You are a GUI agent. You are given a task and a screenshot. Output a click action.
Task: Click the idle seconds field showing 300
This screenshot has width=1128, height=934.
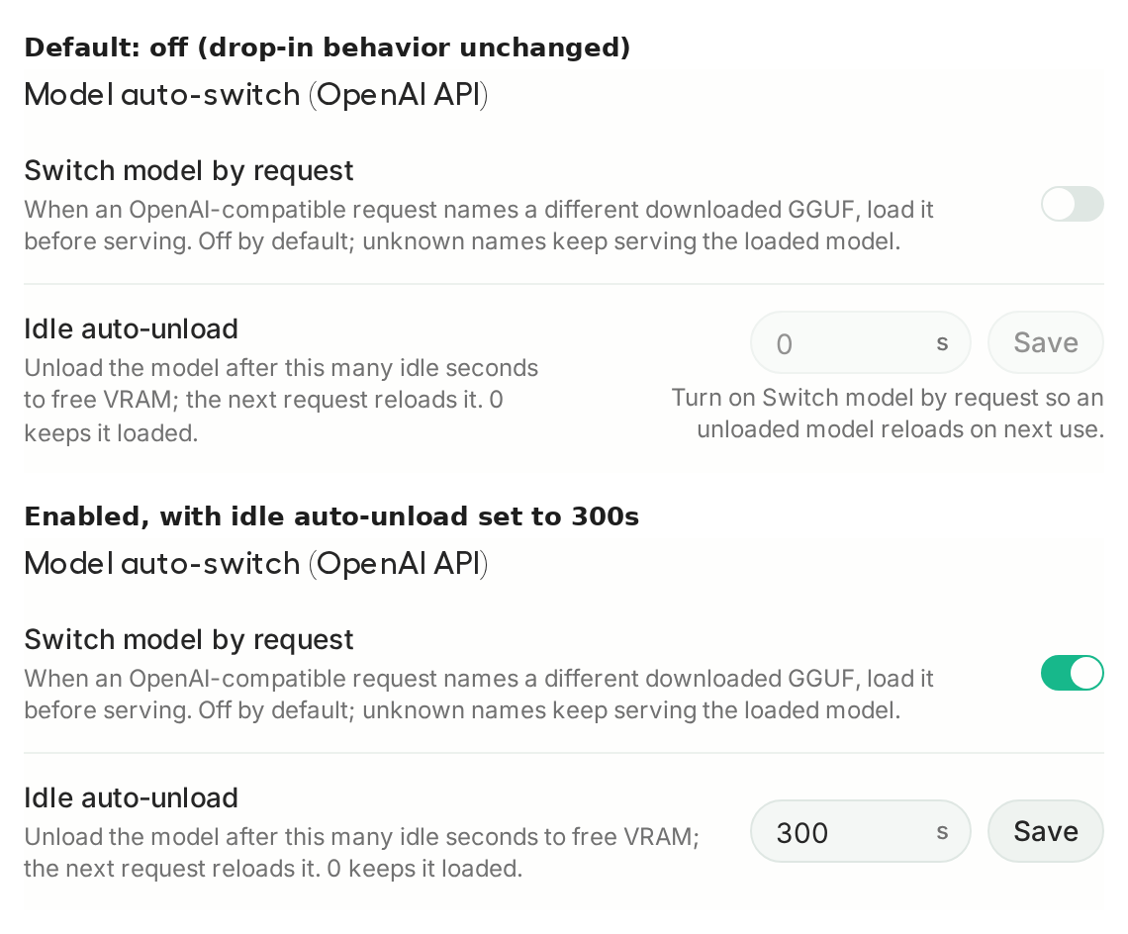pos(861,831)
